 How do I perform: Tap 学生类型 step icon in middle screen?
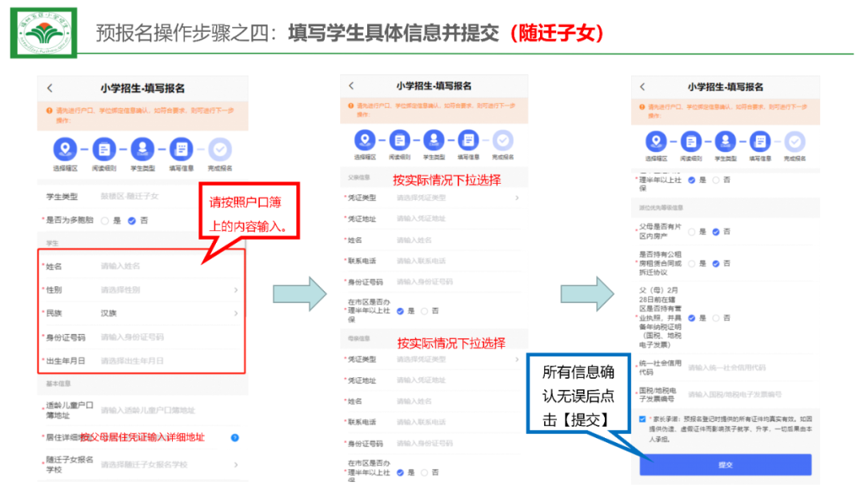pos(434,140)
